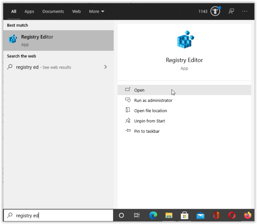Open Task View from the taskbar
257x224 pixels.
click(137, 215)
